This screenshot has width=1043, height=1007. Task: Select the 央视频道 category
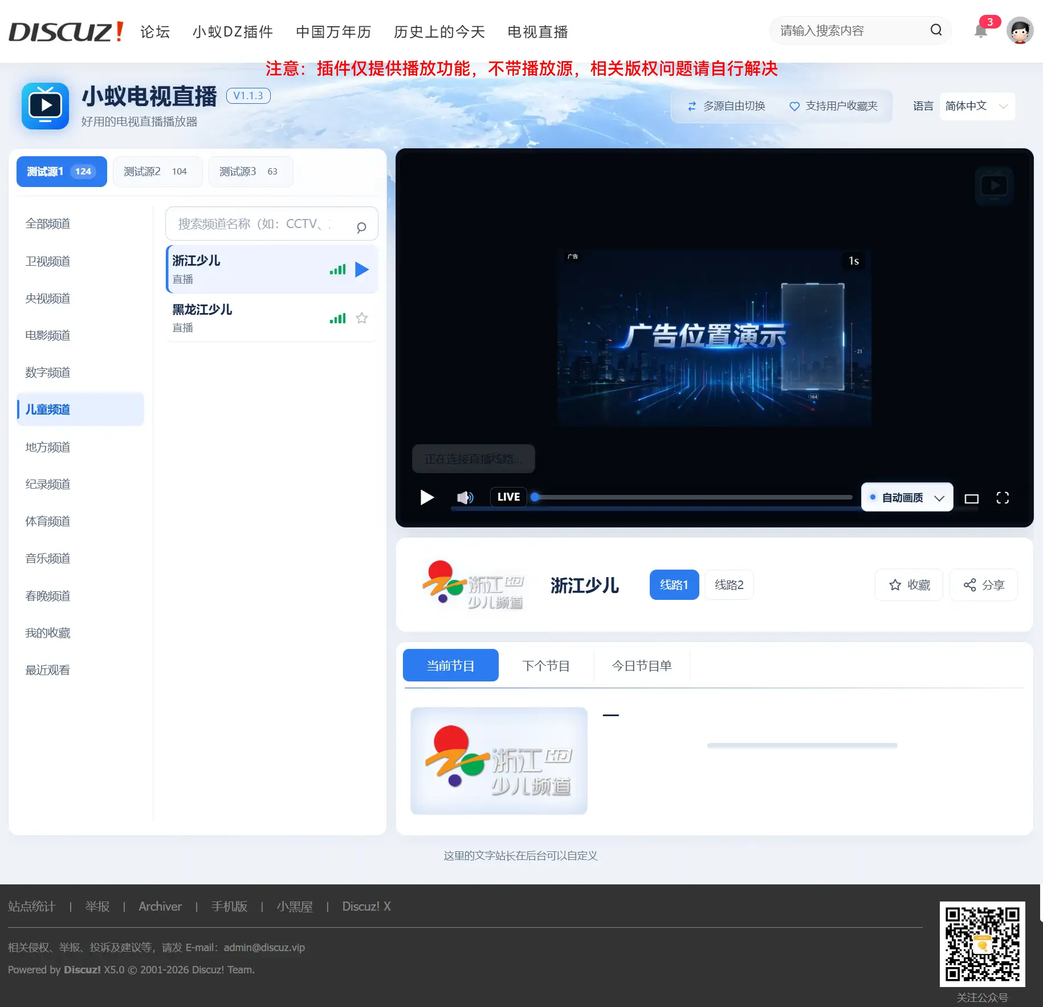coord(80,298)
